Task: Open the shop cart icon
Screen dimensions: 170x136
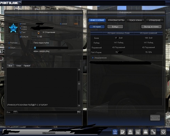Action: pos(138,132)
